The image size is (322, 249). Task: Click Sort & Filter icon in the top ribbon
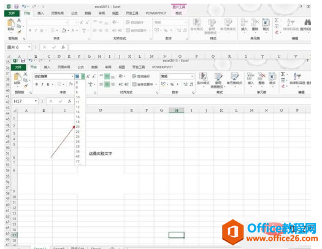tap(291, 22)
